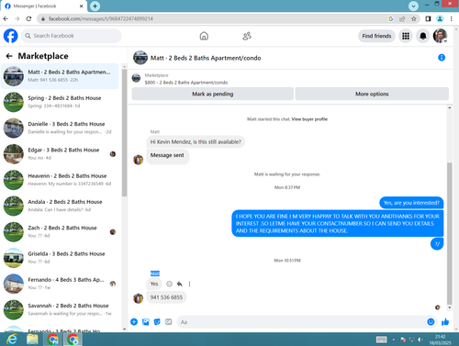Open Edgar 3 Beds 2 Baths House chat
The height and width of the screenshot is (346, 459).
pyautogui.click(x=60, y=154)
